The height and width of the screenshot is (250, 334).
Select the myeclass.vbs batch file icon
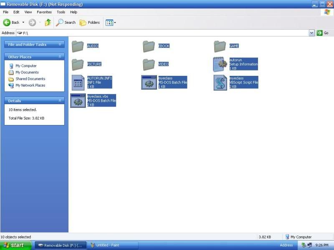pyautogui.click(x=78, y=101)
